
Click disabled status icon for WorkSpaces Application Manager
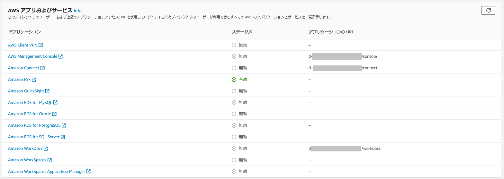(x=234, y=172)
